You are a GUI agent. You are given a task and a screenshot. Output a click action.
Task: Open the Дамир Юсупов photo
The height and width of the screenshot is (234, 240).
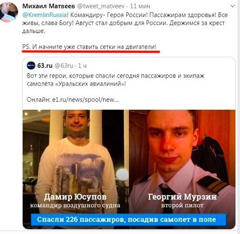tap(76, 161)
